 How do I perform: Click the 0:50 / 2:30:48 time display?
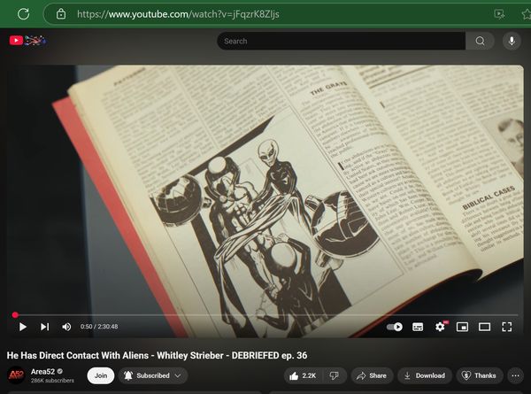[x=99, y=327]
